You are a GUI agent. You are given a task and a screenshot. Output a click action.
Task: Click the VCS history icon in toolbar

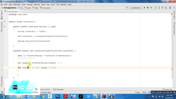tap(163, 8)
